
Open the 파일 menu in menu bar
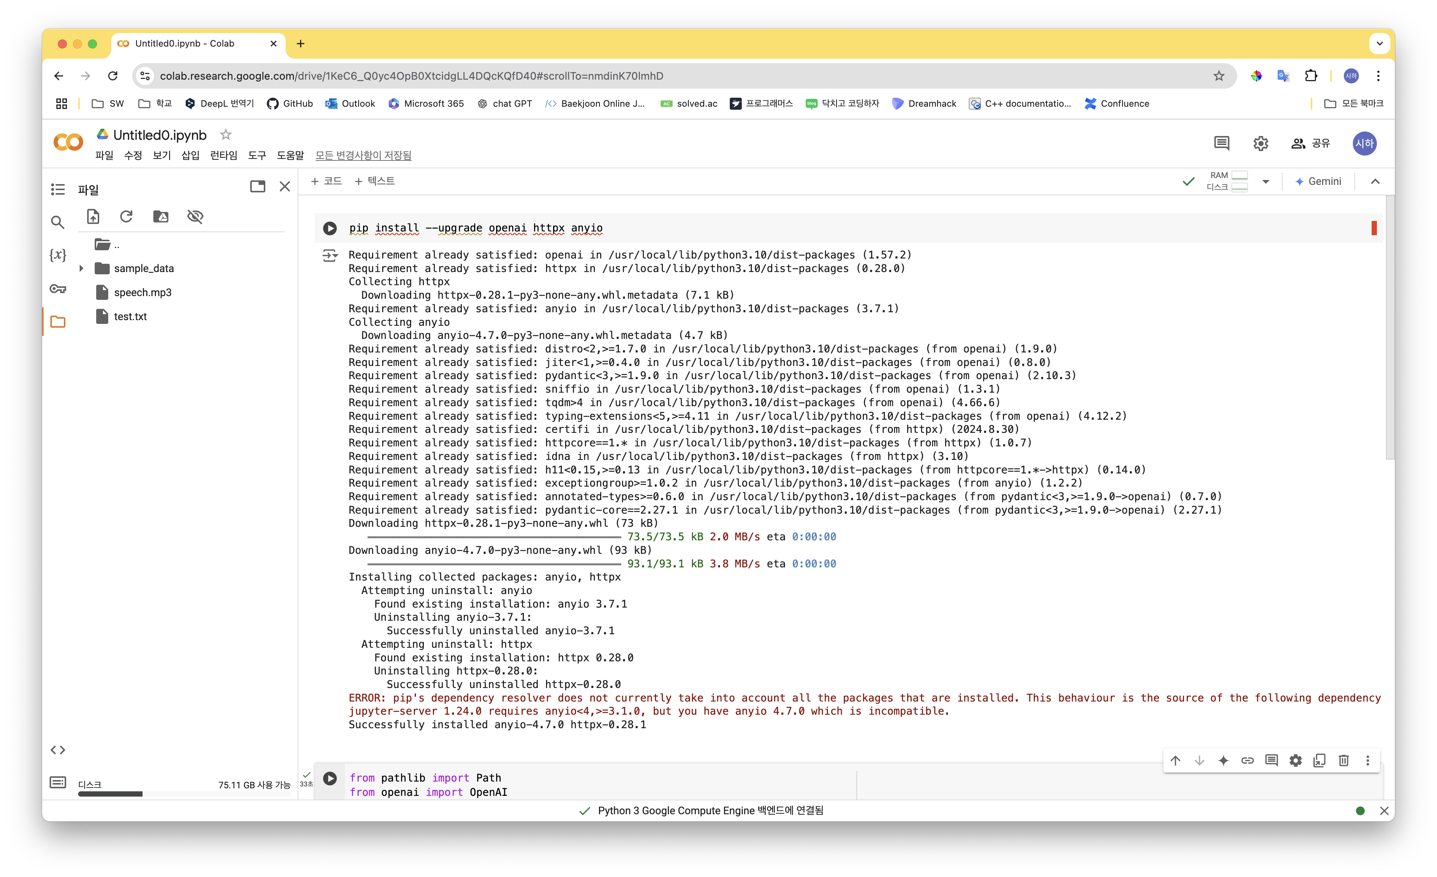104,155
